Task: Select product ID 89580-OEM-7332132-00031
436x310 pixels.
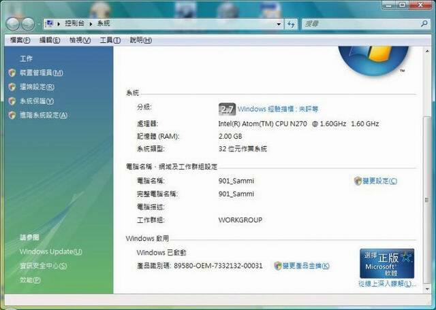Action: coord(218,266)
